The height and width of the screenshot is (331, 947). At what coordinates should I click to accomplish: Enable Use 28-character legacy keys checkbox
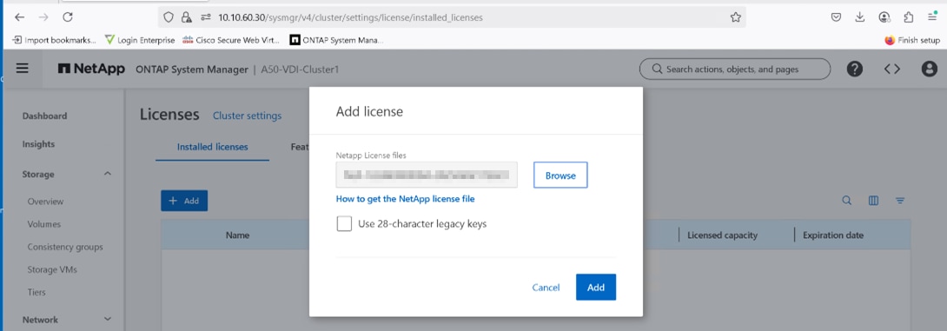click(x=344, y=223)
